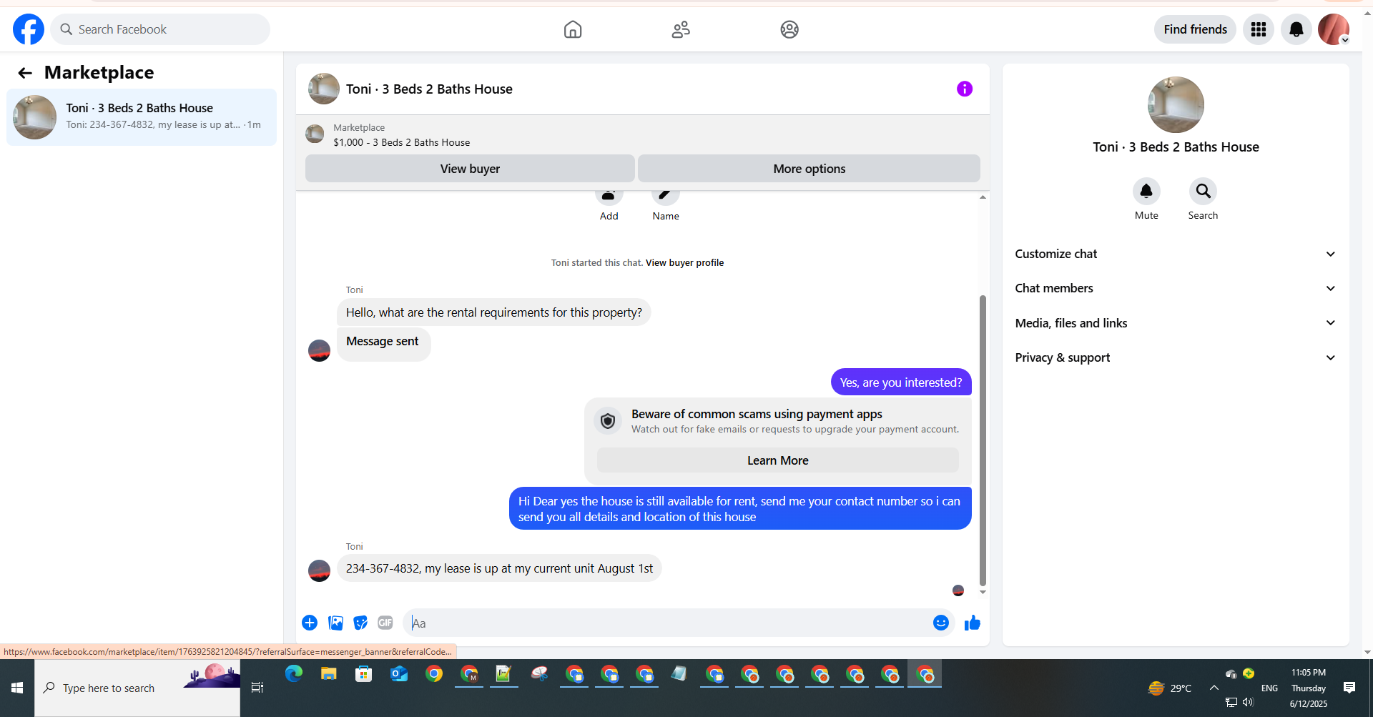The width and height of the screenshot is (1373, 717).
Task: Open the Facebook menu grid icon
Action: tap(1259, 29)
